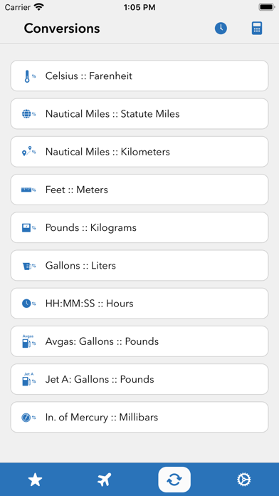Screen dimensions: 279x496
Task: Choose Gallons :: Liters conversion
Action: [139, 265]
